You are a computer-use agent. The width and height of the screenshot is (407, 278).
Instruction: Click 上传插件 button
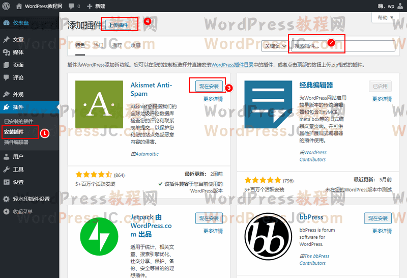pos(118,25)
